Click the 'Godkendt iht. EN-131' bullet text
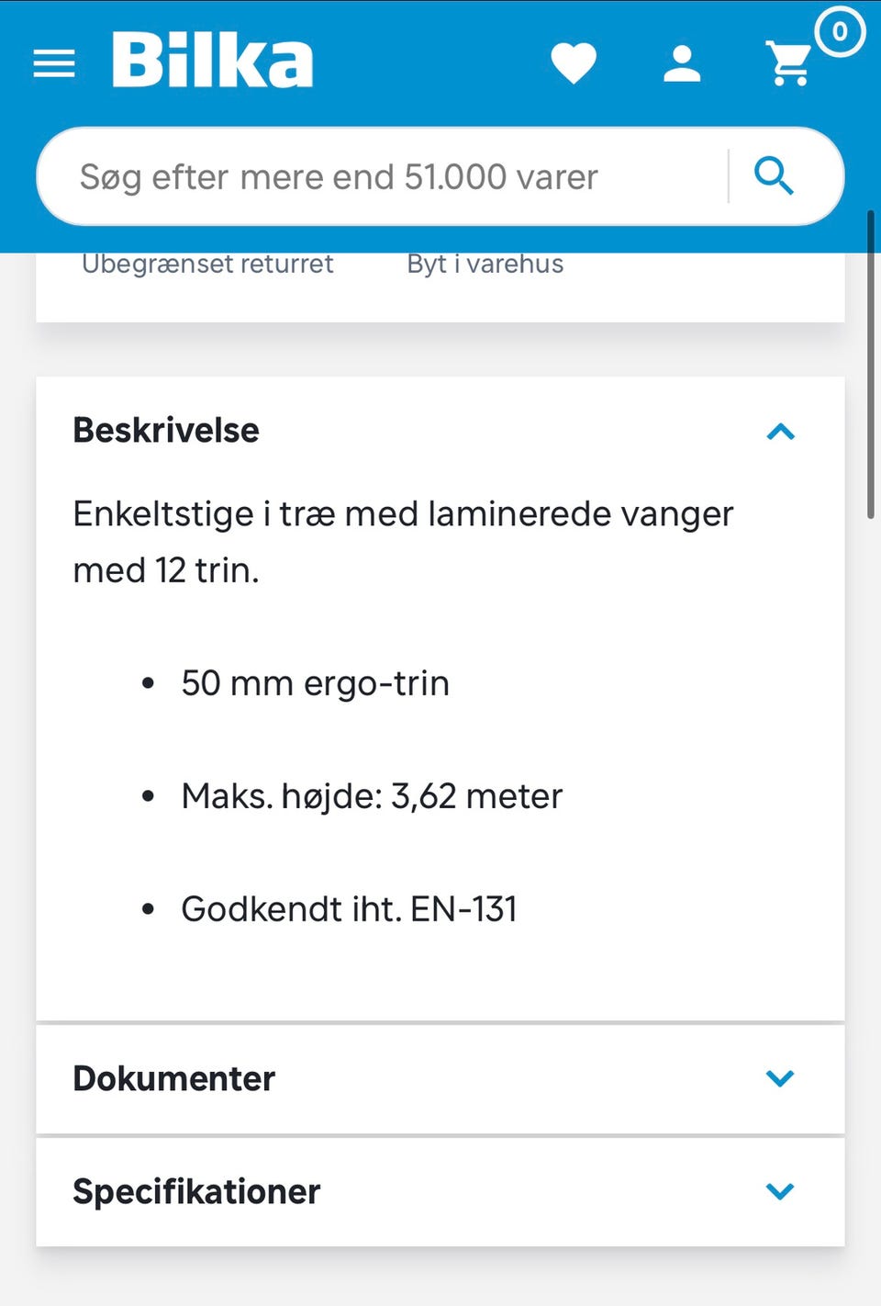Image resolution: width=881 pixels, height=1306 pixels. 349,908
